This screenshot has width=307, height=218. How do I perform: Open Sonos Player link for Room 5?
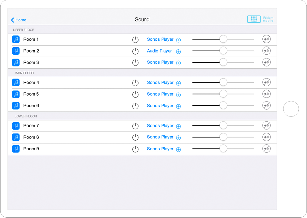pyautogui.click(x=160, y=94)
